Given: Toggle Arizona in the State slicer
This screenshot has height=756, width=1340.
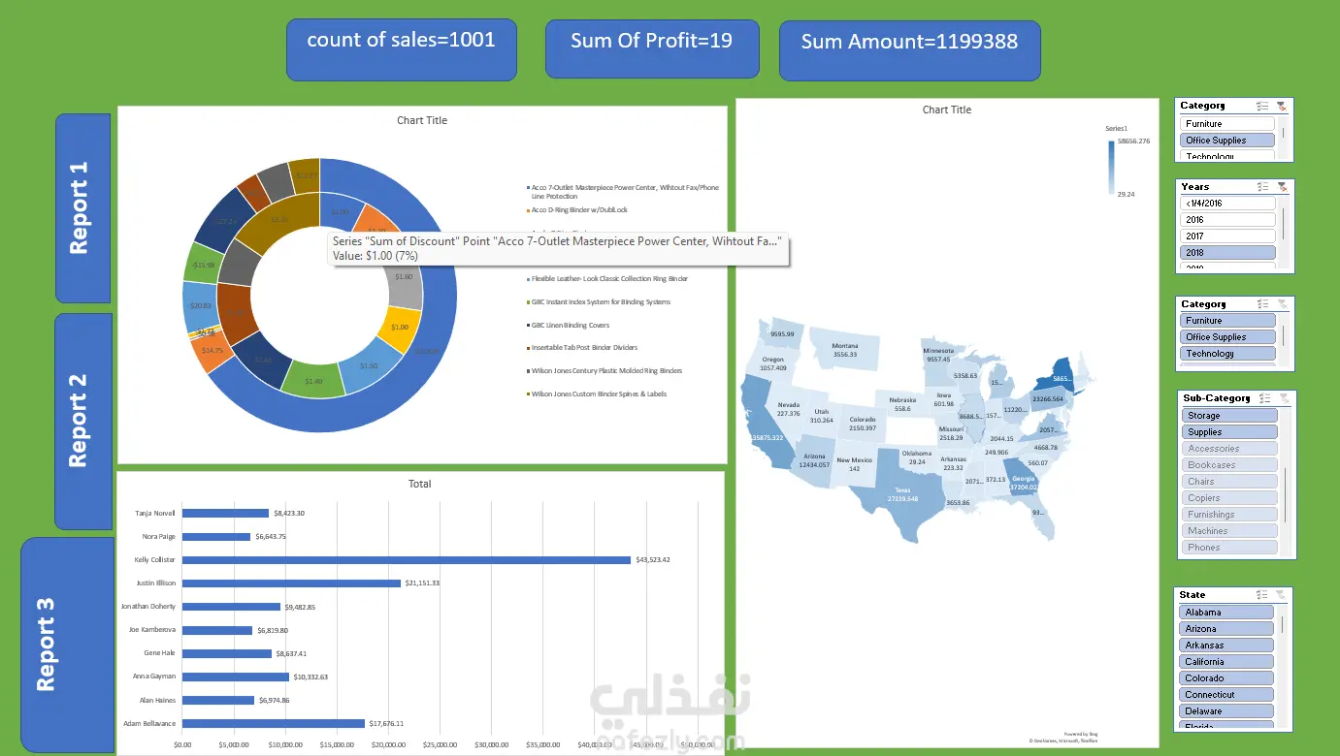Looking at the screenshot, I should click(x=1226, y=629).
